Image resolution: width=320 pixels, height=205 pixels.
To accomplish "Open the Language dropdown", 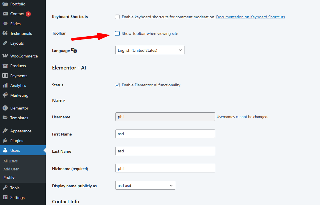I will (x=150, y=50).
